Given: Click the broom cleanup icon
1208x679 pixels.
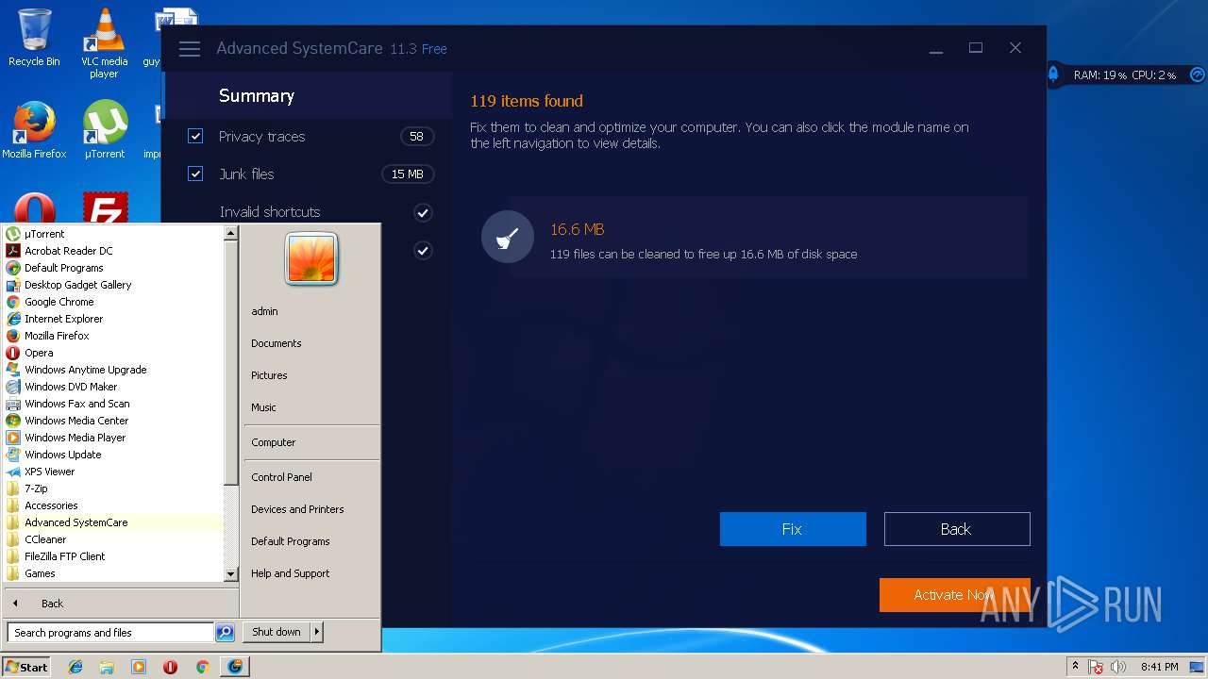Looking at the screenshot, I should (x=508, y=237).
